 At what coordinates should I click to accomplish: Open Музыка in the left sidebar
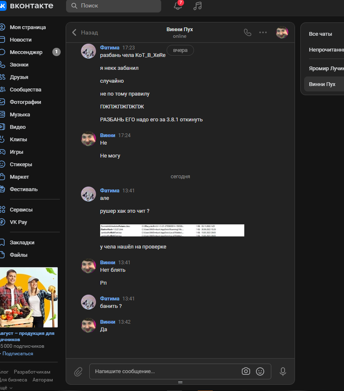tap(20, 114)
